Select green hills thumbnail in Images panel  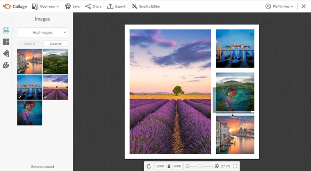click(x=56, y=61)
